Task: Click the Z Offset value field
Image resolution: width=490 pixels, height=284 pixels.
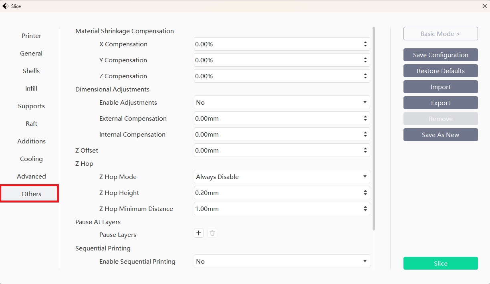Action: pyautogui.click(x=276, y=151)
